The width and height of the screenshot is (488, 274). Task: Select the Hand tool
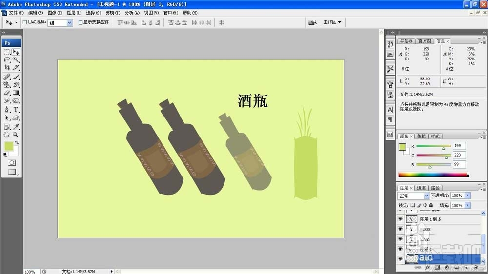(7, 135)
